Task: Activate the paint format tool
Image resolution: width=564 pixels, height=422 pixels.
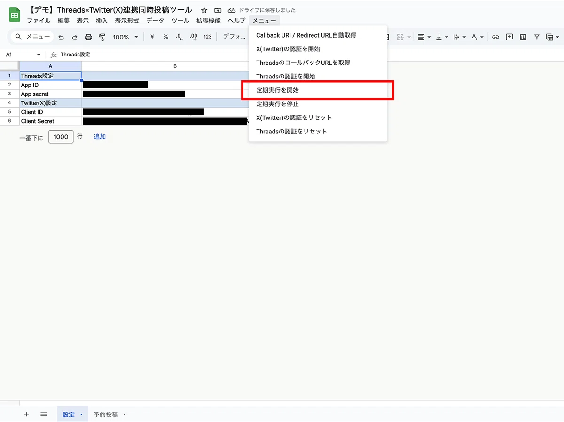Action: coord(102,37)
